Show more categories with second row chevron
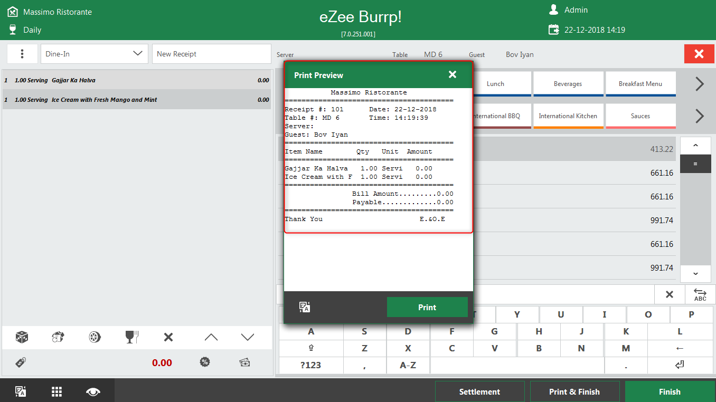 (700, 116)
